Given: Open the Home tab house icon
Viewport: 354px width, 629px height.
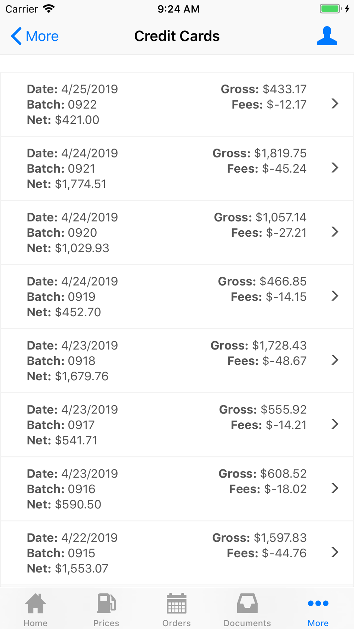Looking at the screenshot, I should 35,604.
